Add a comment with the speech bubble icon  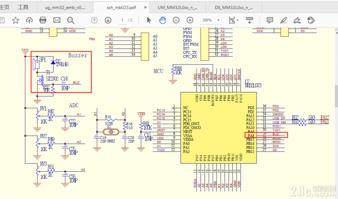(270, 20)
